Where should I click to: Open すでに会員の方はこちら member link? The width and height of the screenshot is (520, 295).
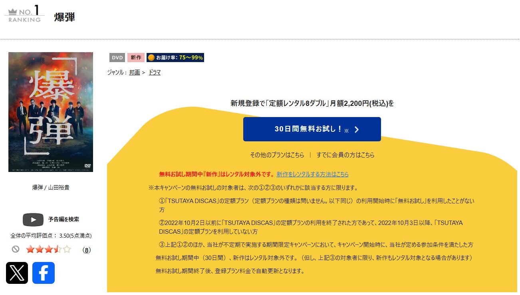click(x=345, y=155)
